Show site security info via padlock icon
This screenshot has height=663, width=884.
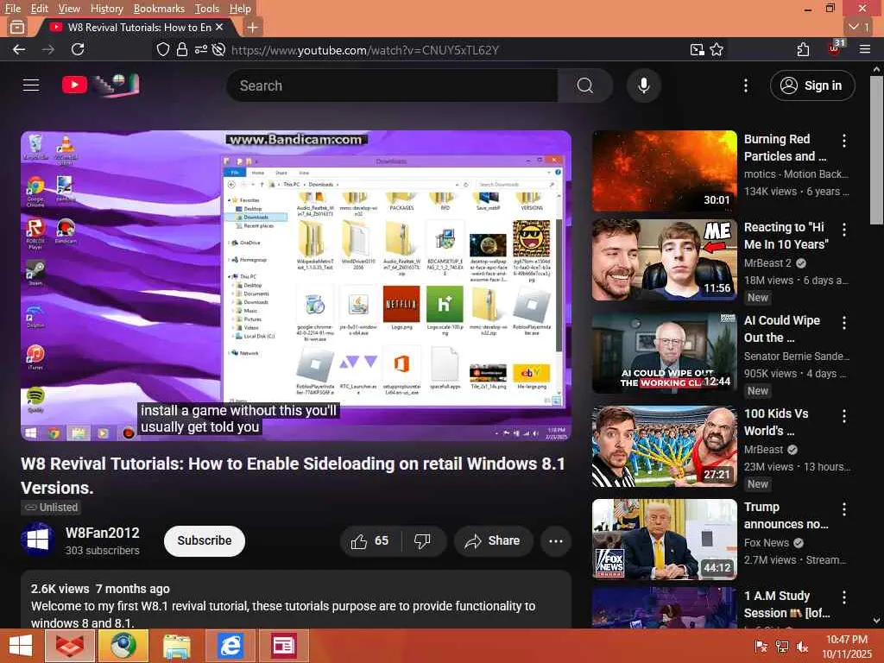point(181,49)
